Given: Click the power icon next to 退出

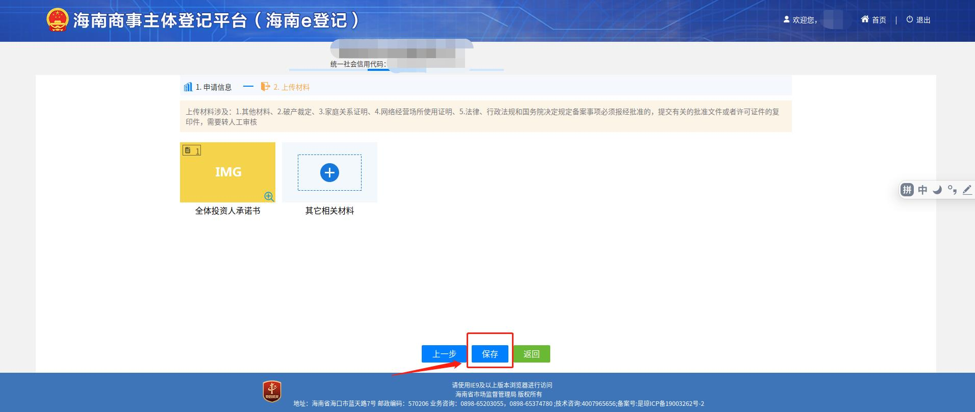Looking at the screenshot, I should coord(910,19).
